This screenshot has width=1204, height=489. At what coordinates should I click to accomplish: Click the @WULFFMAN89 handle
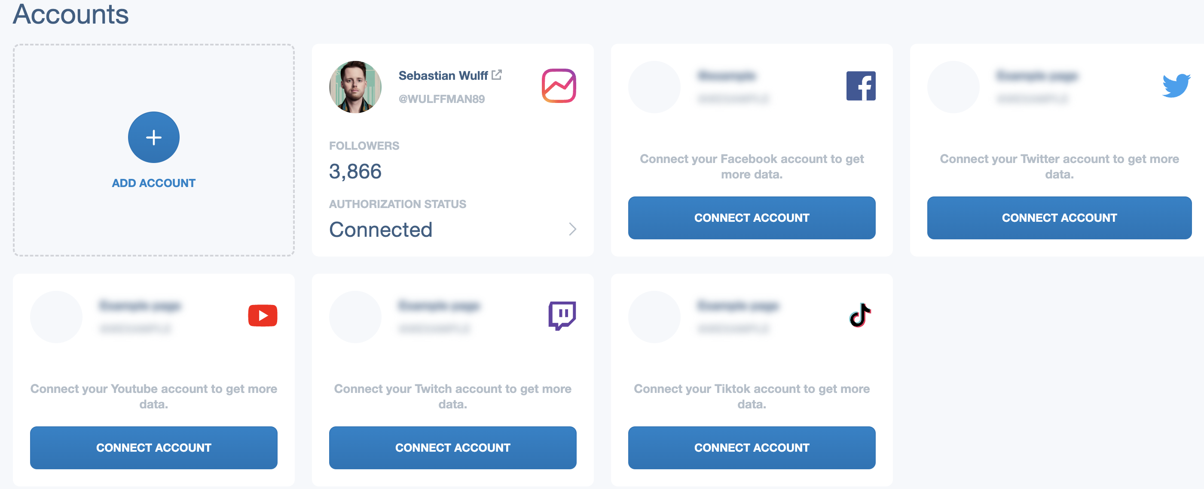(x=441, y=99)
